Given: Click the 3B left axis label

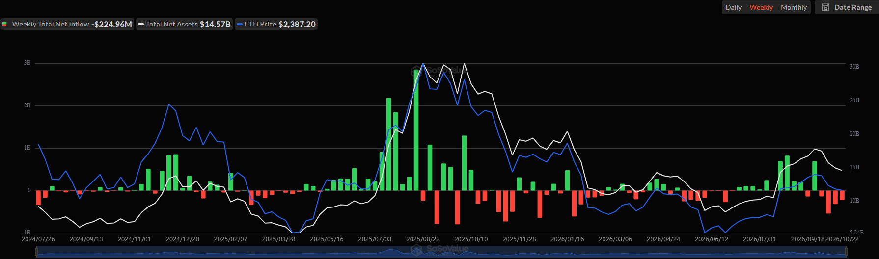Looking at the screenshot, I should coord(27,63).
